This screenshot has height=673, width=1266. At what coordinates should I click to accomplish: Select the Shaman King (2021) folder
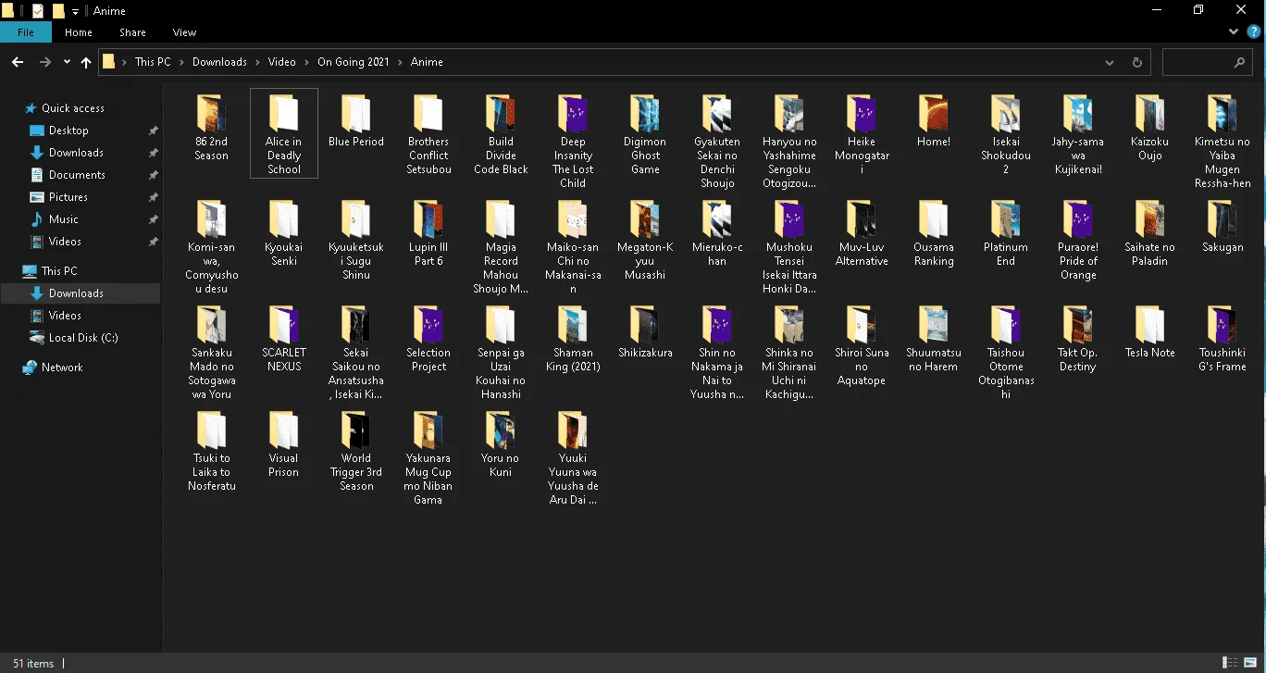coord(573,339)
